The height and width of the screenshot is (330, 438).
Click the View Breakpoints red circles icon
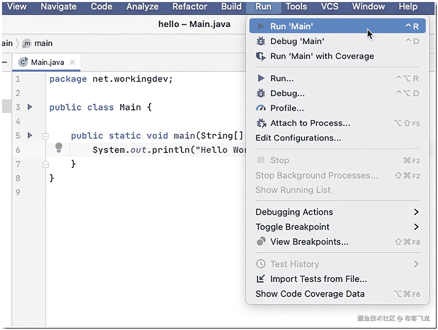tap(261, 242)
